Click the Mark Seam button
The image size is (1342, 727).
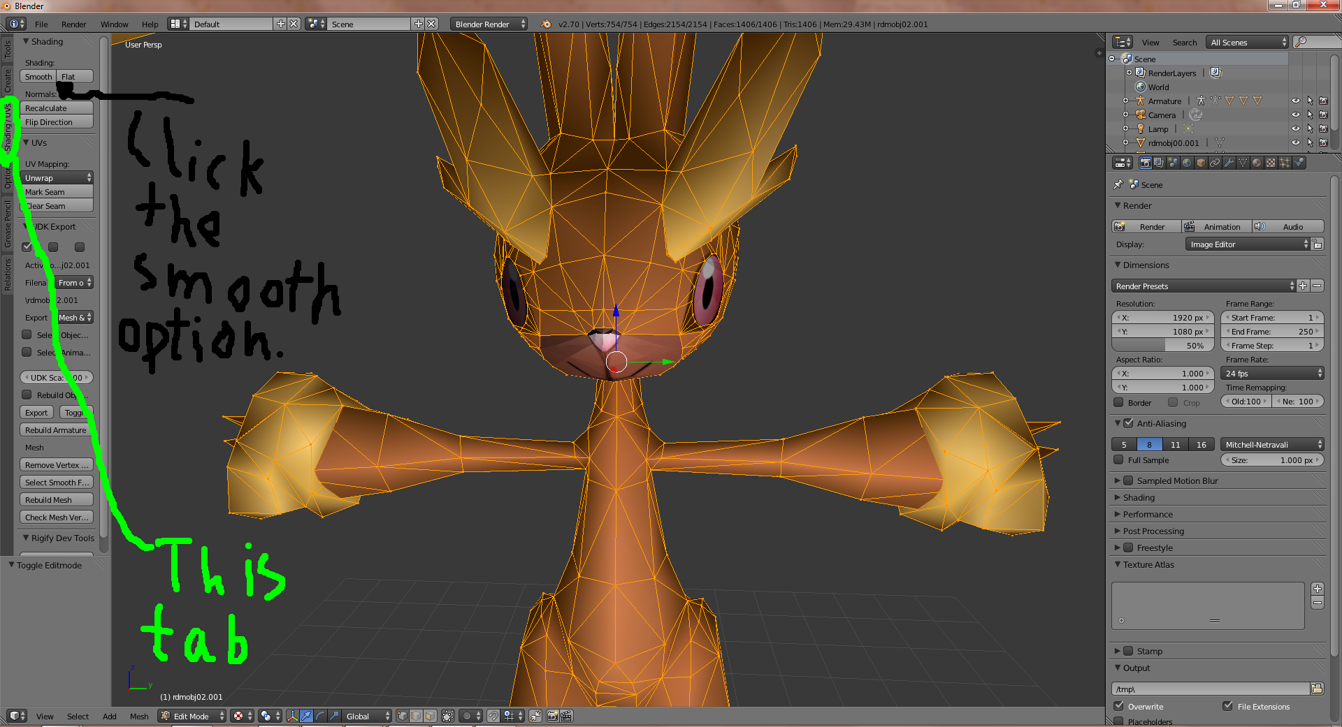click(x=57, y=191)
